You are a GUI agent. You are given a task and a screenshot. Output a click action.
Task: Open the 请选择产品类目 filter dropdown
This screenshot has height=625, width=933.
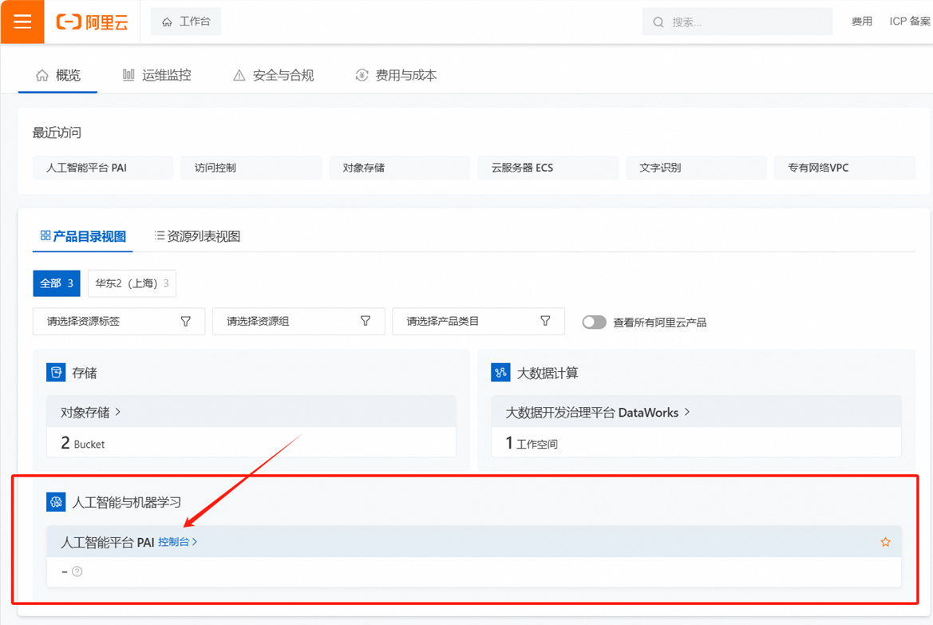pos(478,322)
